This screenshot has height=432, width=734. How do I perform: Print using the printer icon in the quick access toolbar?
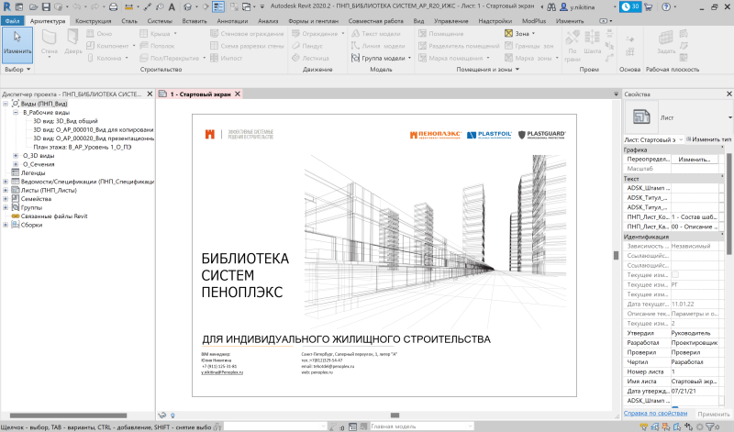(x=113, y=7)
